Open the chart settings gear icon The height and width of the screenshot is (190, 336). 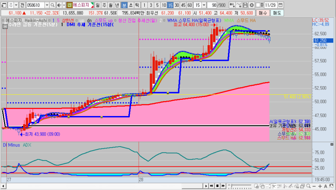252,5
